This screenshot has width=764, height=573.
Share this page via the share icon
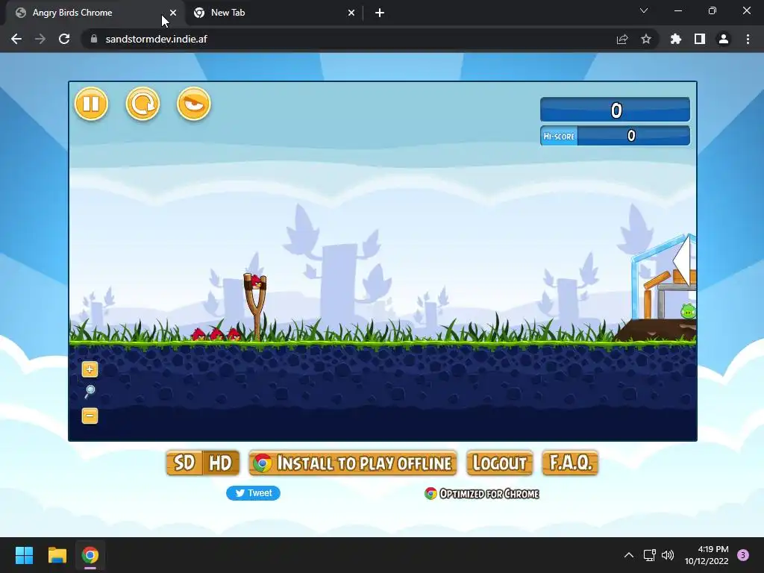click(x=622, y=39)
